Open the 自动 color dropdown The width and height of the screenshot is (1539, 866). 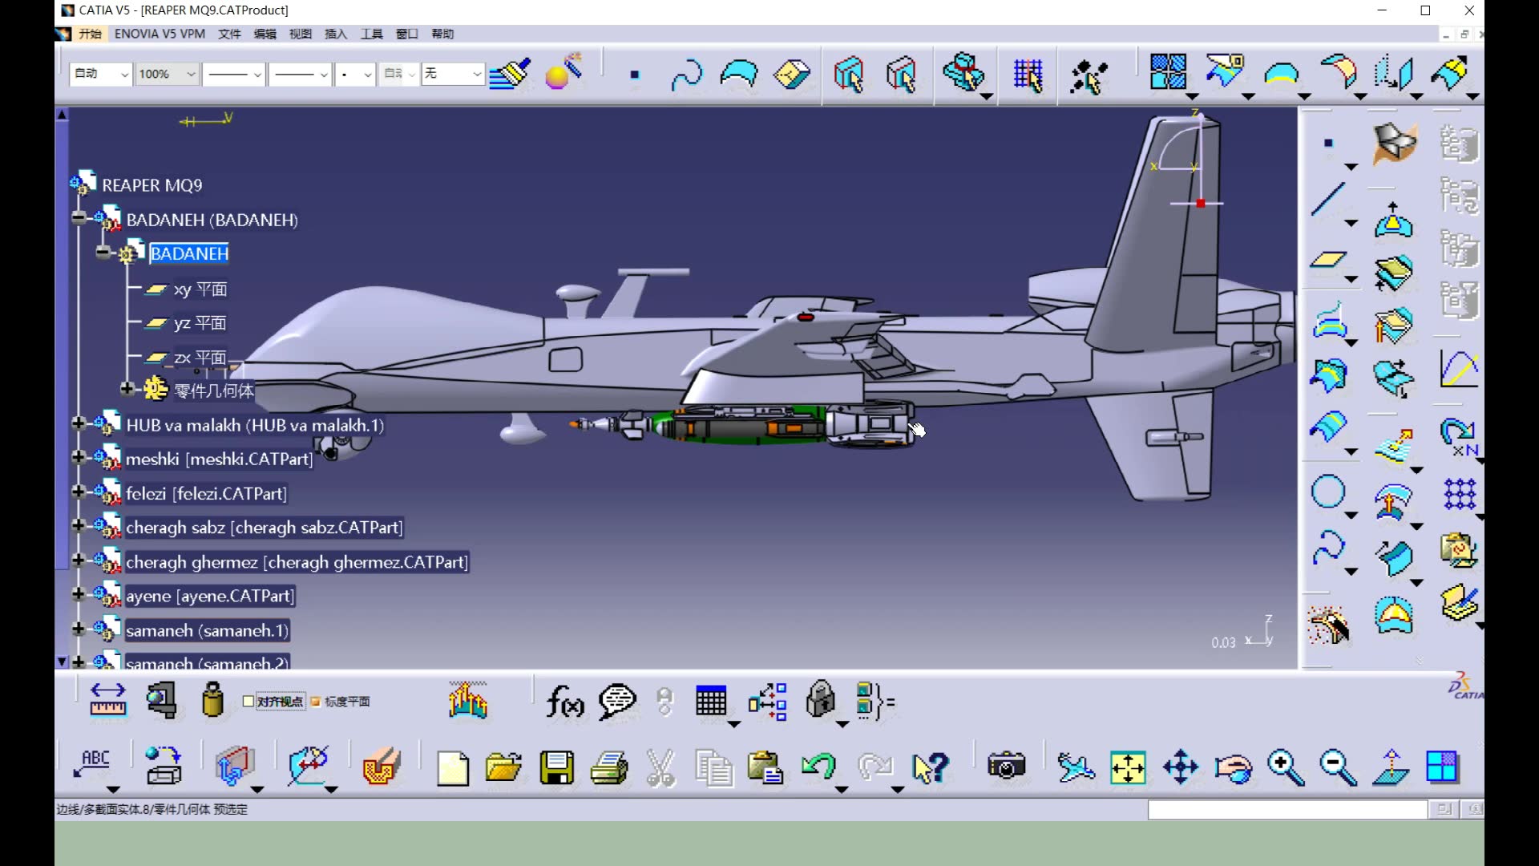tap(100, 74)
